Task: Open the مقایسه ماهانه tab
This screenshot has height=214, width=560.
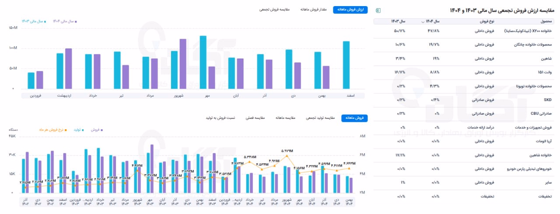Action: click(x=286, y=118)
